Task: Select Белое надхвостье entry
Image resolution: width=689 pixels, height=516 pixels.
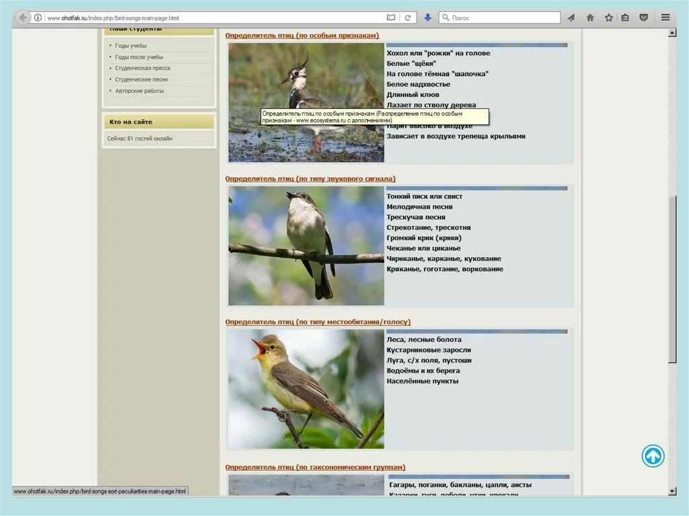Action: point(419,84)
